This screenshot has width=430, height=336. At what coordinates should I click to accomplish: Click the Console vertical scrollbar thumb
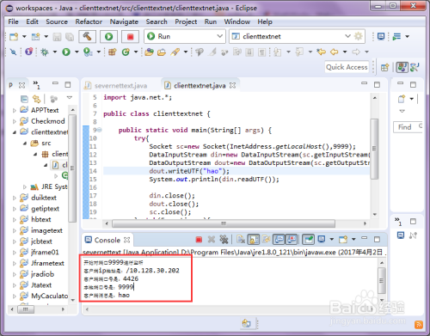(381, 280)
